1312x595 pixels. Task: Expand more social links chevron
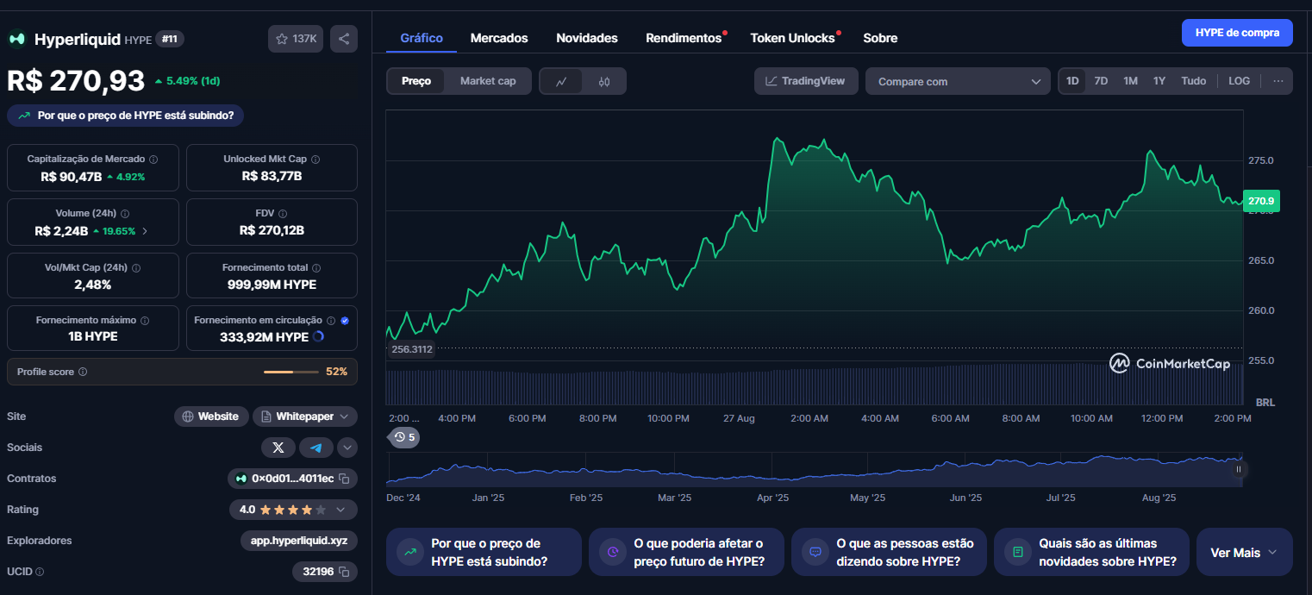pos(347,448)
